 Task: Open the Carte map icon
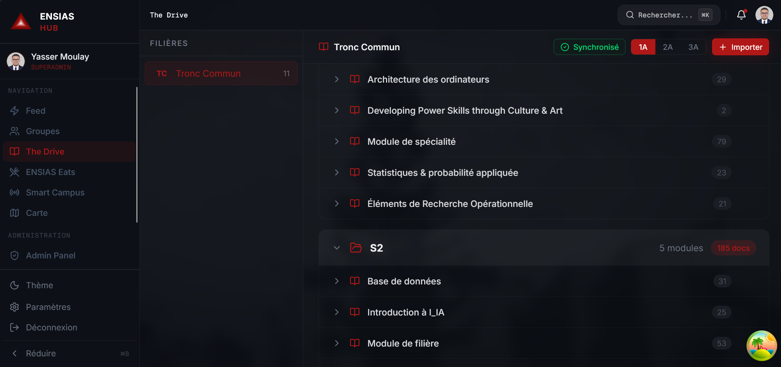[14, 213]
